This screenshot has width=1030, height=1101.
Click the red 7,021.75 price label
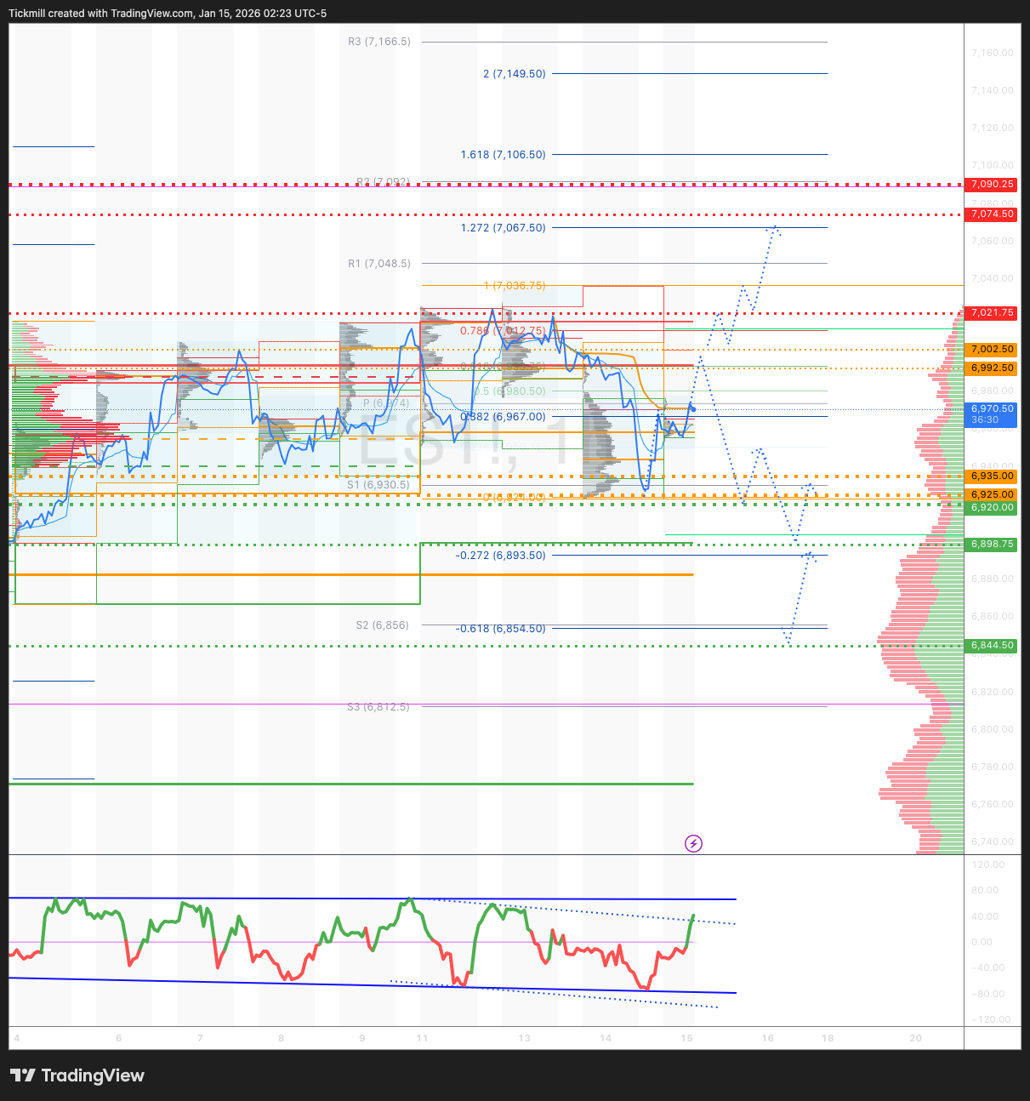(992, 313)
